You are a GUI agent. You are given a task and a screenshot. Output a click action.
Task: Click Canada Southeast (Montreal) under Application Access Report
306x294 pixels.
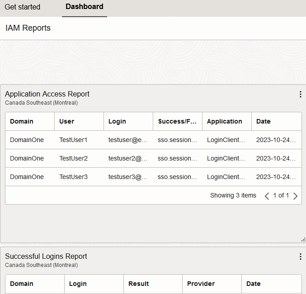click(x=42, y=103)
